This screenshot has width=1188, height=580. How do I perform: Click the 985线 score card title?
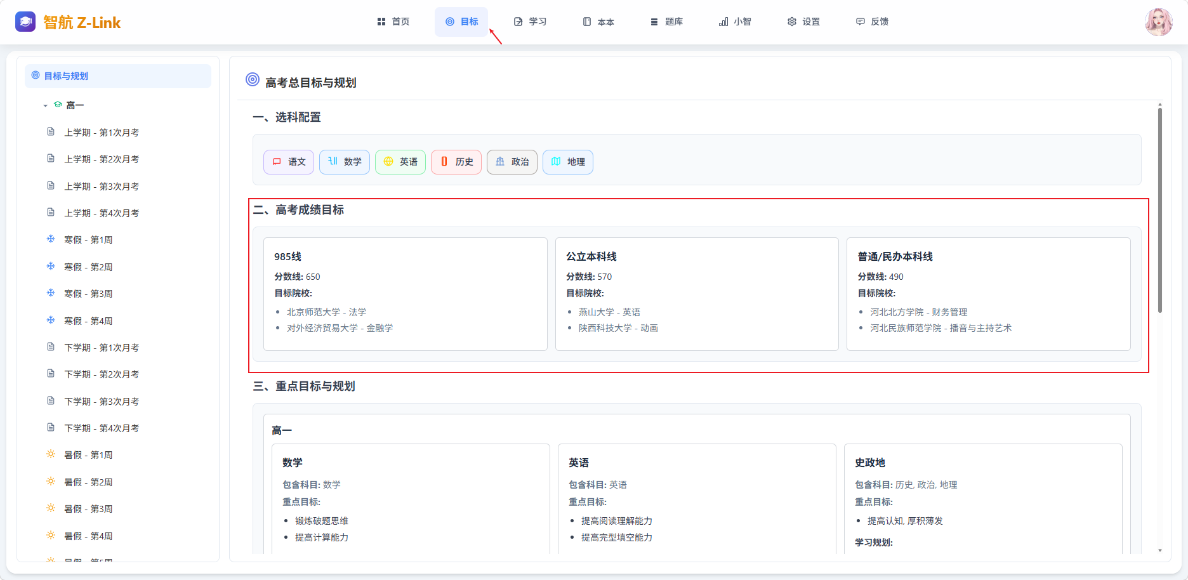[287, 256]
